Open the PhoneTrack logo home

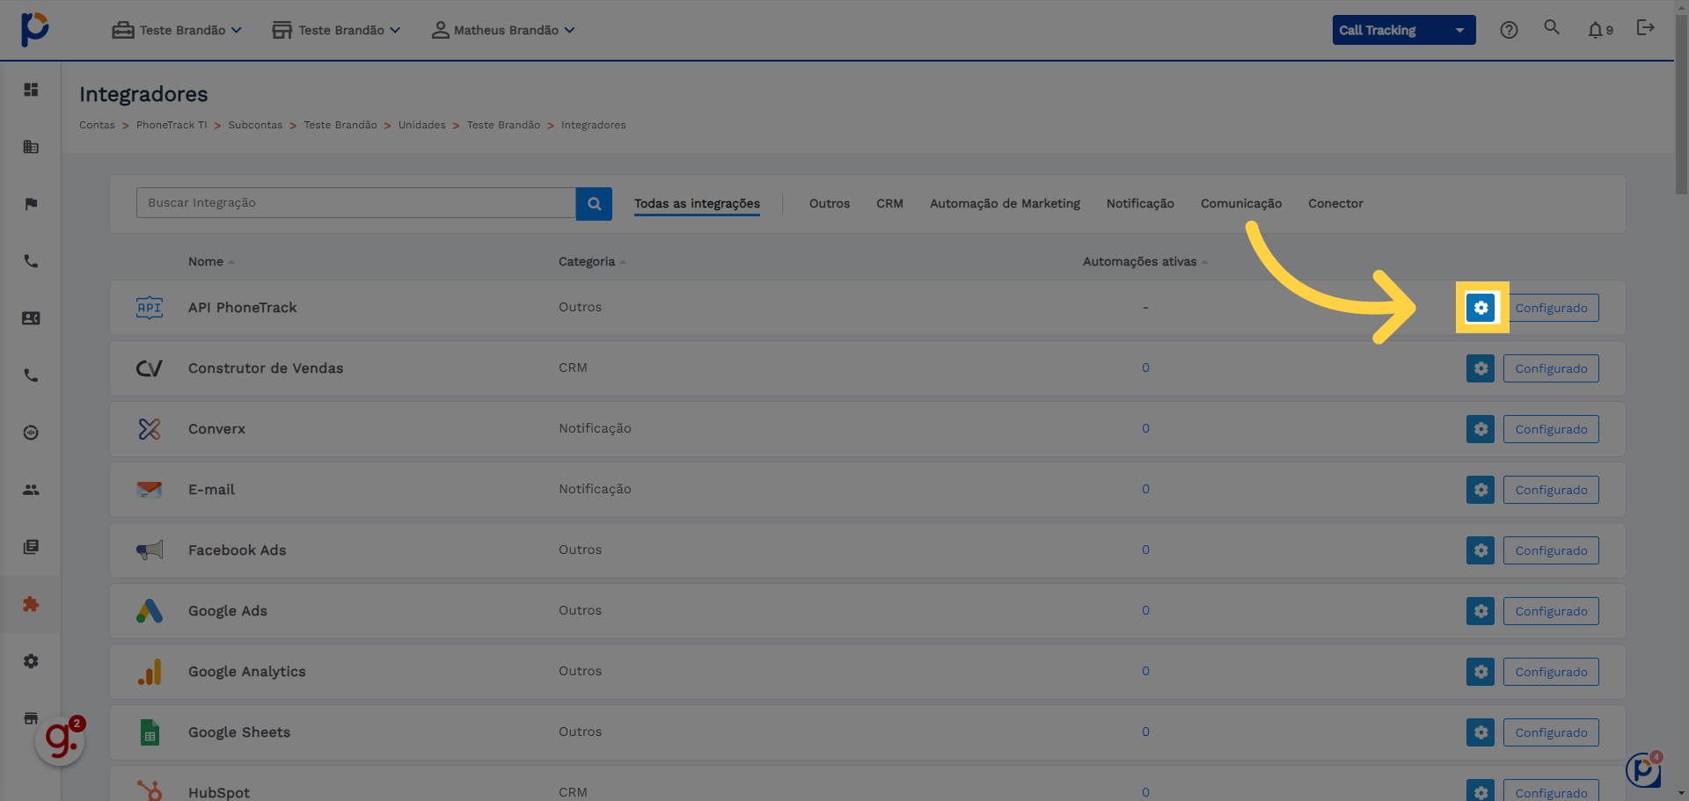(x=34, y=29)
